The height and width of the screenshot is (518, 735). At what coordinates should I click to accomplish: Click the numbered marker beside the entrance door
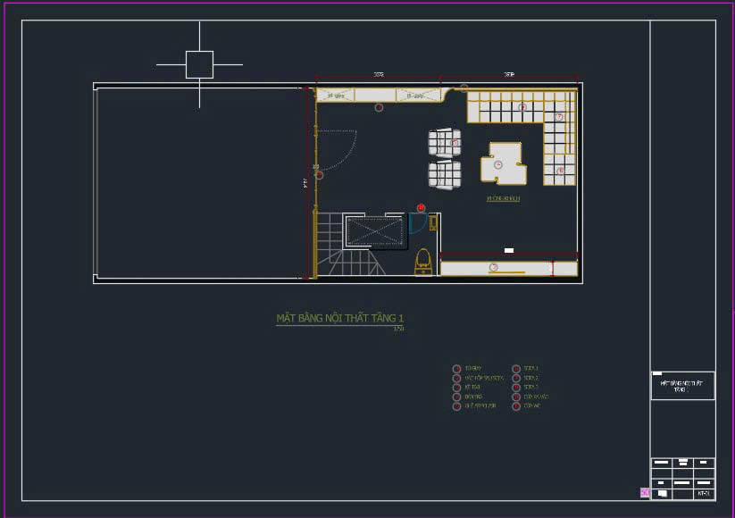[x=319, y=175]
